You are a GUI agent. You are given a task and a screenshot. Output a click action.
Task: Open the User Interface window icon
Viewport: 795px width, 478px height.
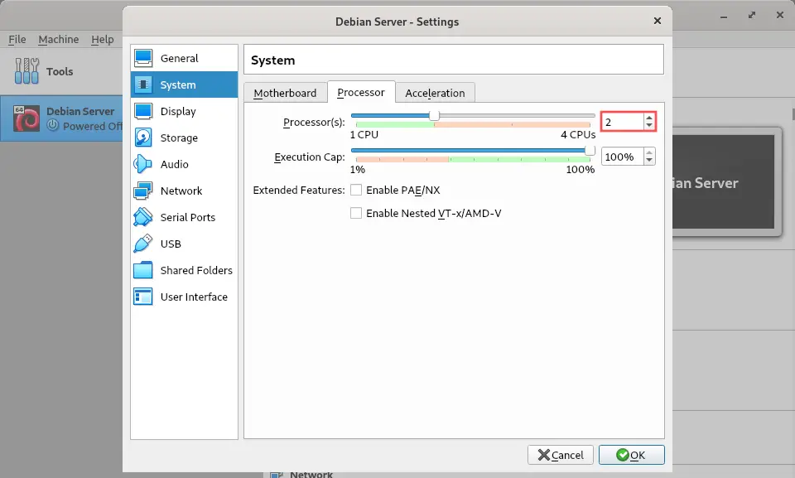click(143, 297)
